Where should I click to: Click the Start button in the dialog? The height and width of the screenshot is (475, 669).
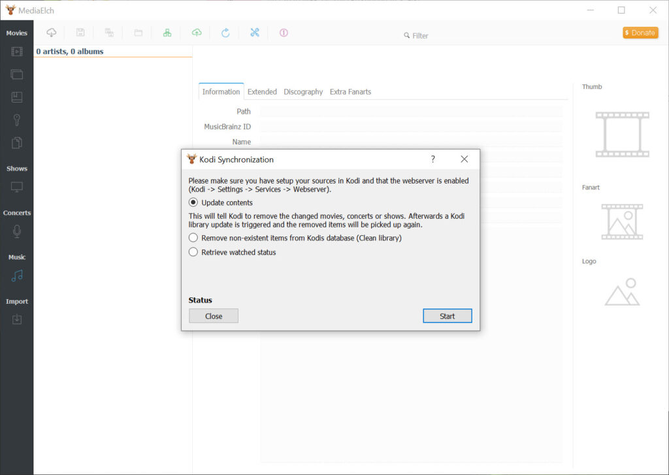447,316
